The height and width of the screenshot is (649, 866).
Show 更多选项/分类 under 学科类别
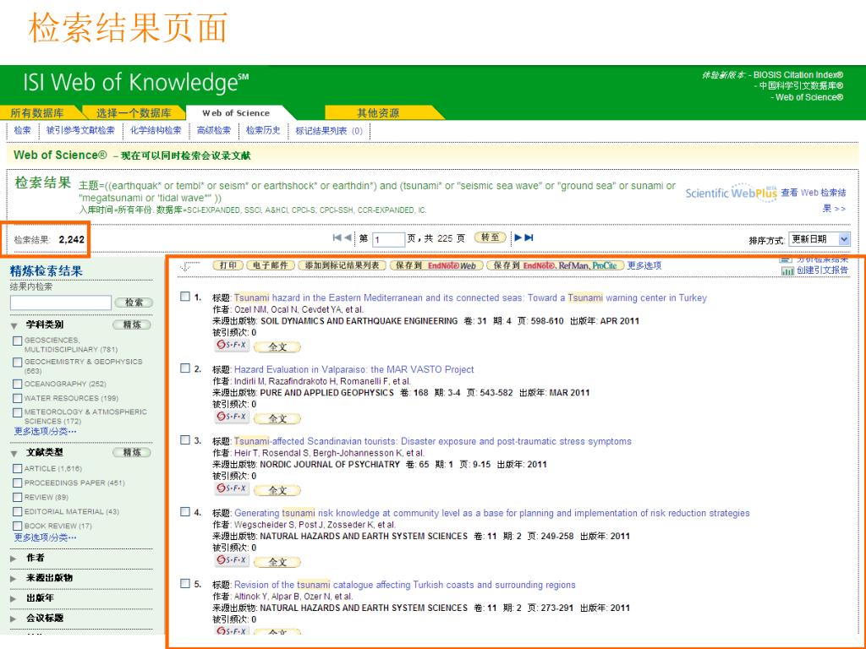coord(46,432)
